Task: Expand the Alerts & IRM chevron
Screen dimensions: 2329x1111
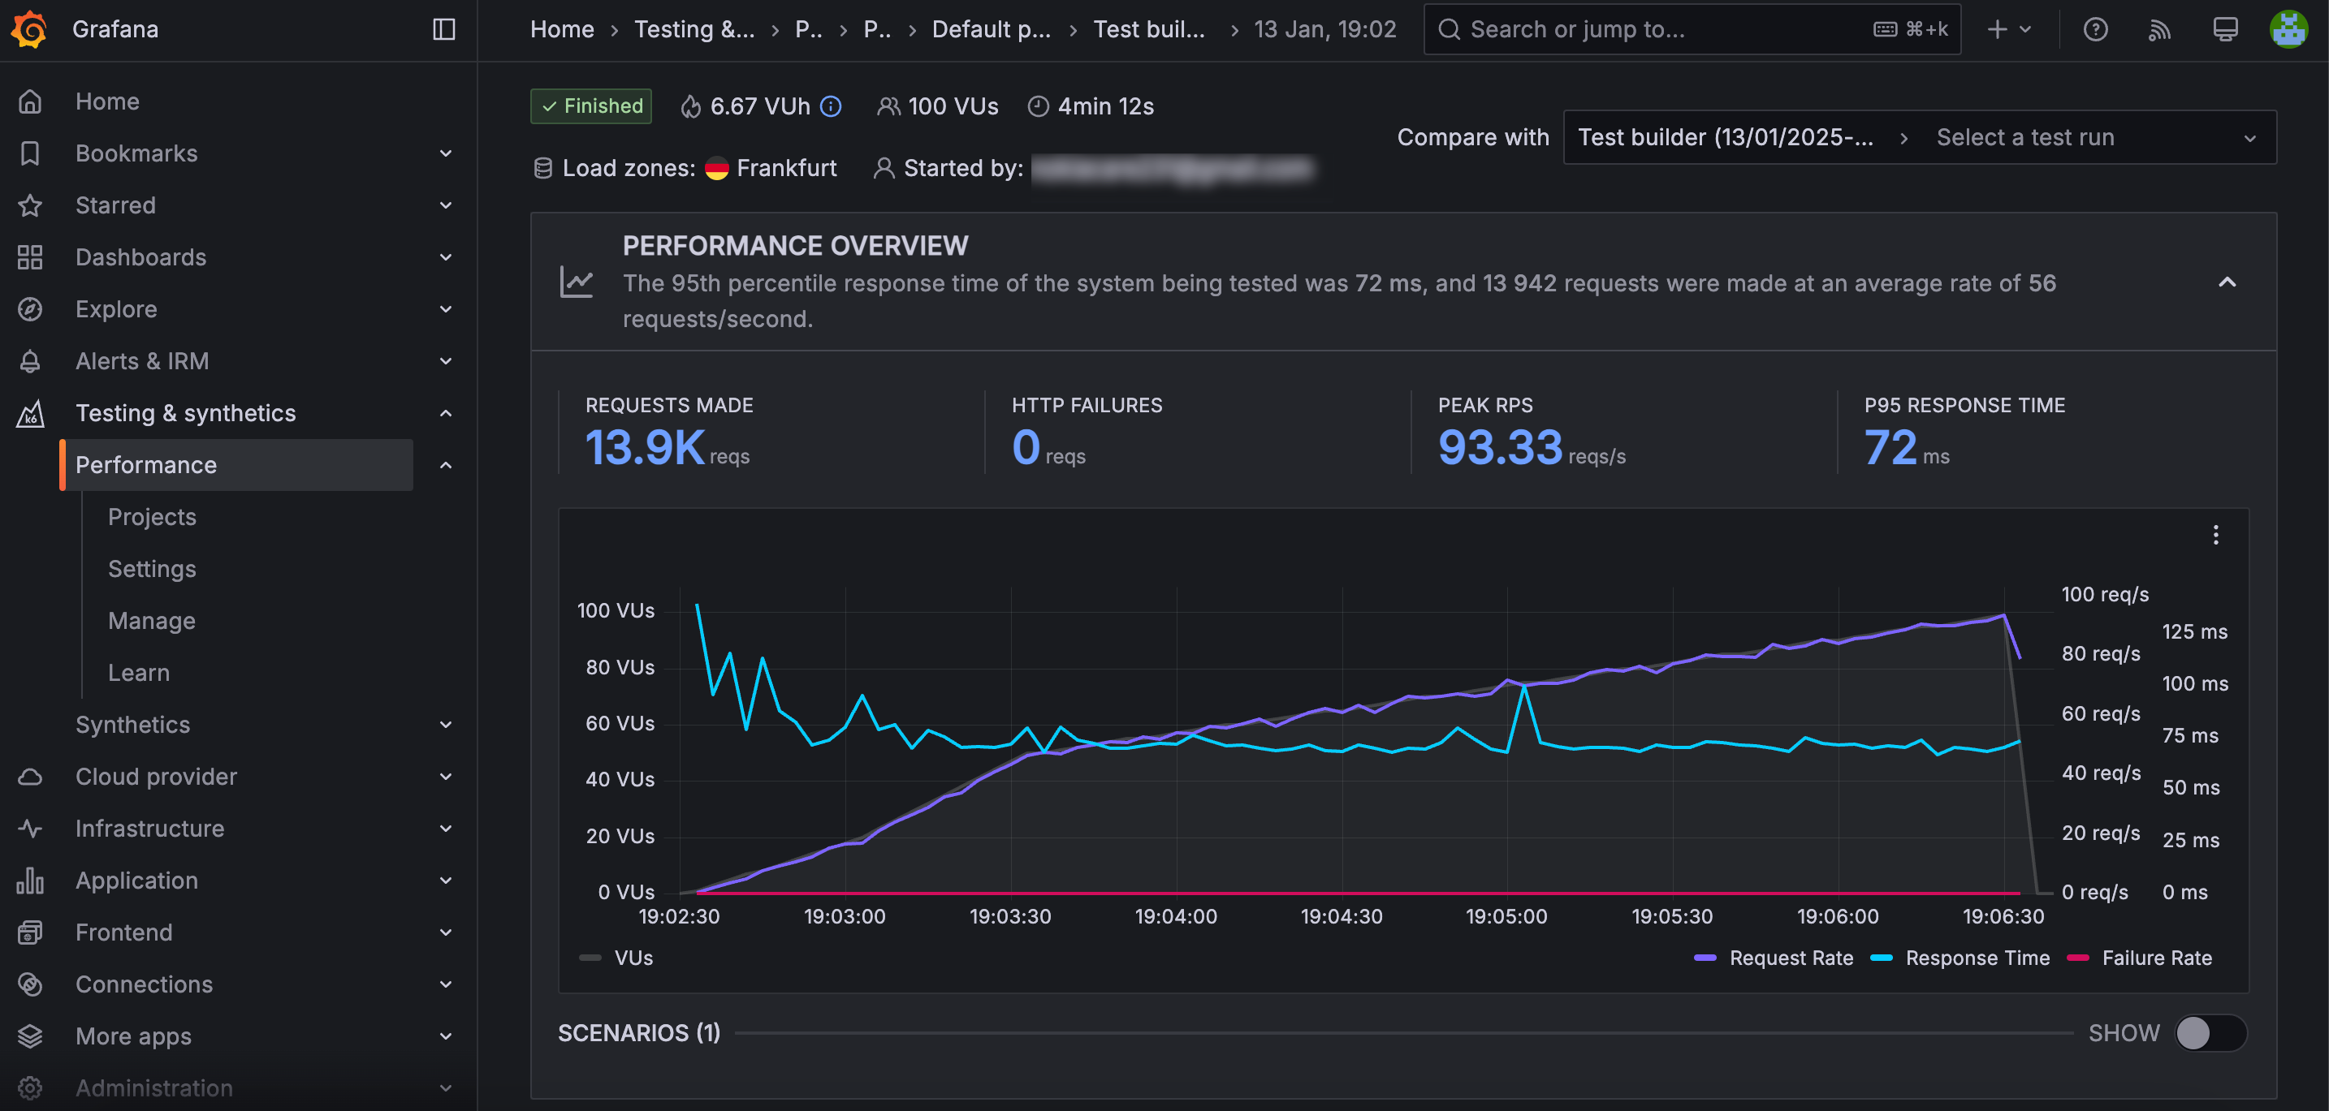Action: (446, 361)
